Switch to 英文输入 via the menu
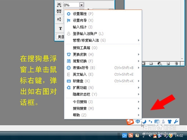This screenshot has width=187, height=140. click(103, 74)
